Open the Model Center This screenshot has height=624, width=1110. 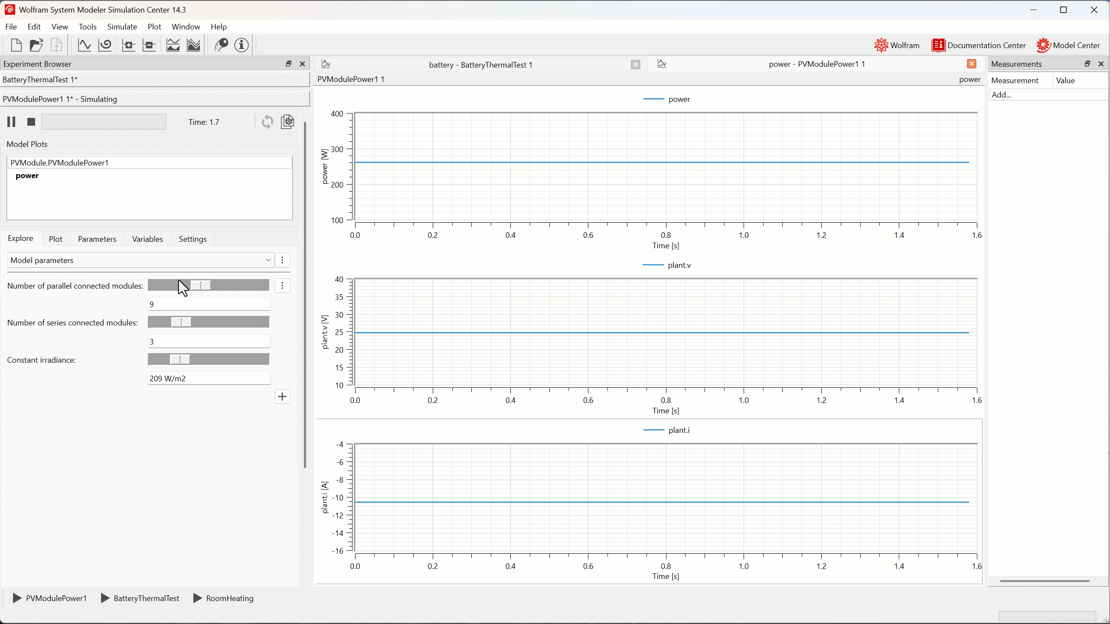tap(1068, 45)
